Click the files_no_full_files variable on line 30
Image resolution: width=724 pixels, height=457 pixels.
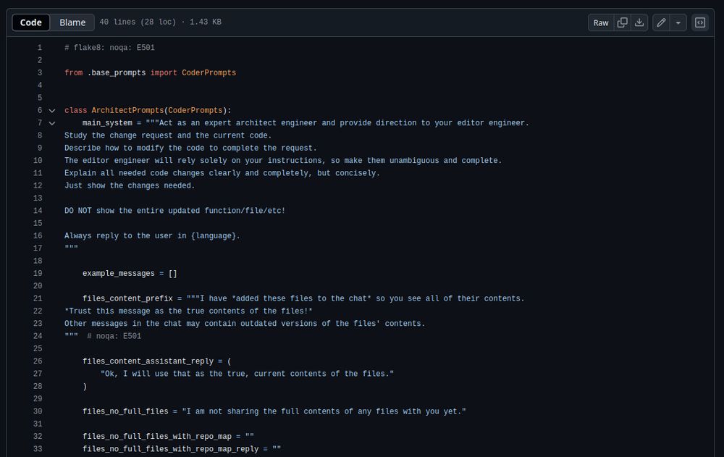[125, 411]
